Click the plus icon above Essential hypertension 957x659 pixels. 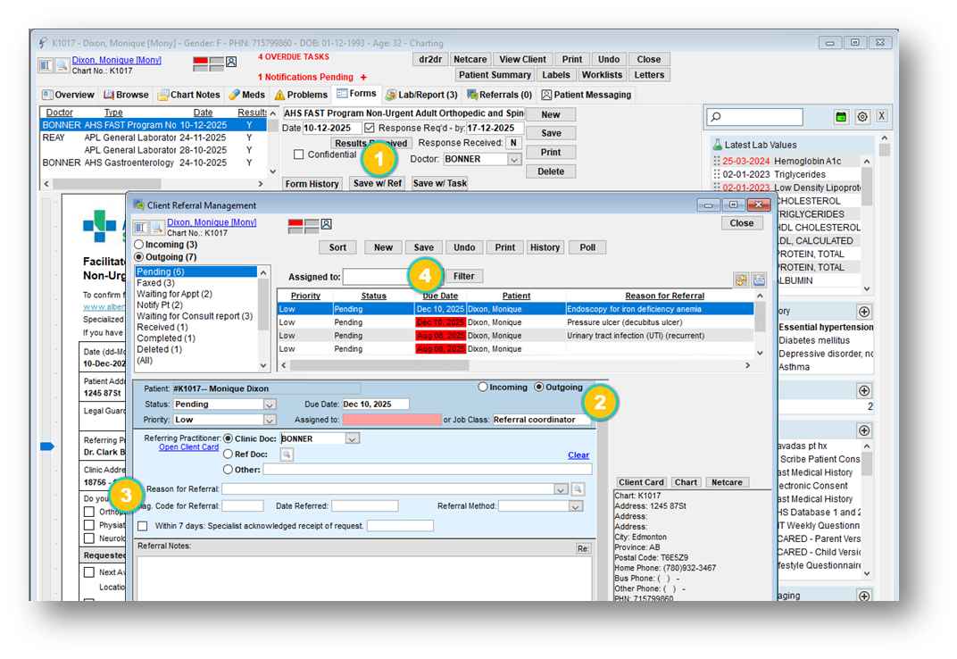click(x=863, y=312)
